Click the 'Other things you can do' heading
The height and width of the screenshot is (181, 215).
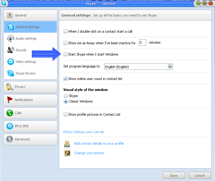click(84, 132)
